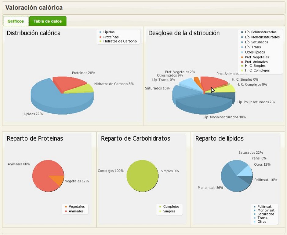Click the 'Animales 88%' label
Screen dimensions: 287x235
click(x=19, y=164)
